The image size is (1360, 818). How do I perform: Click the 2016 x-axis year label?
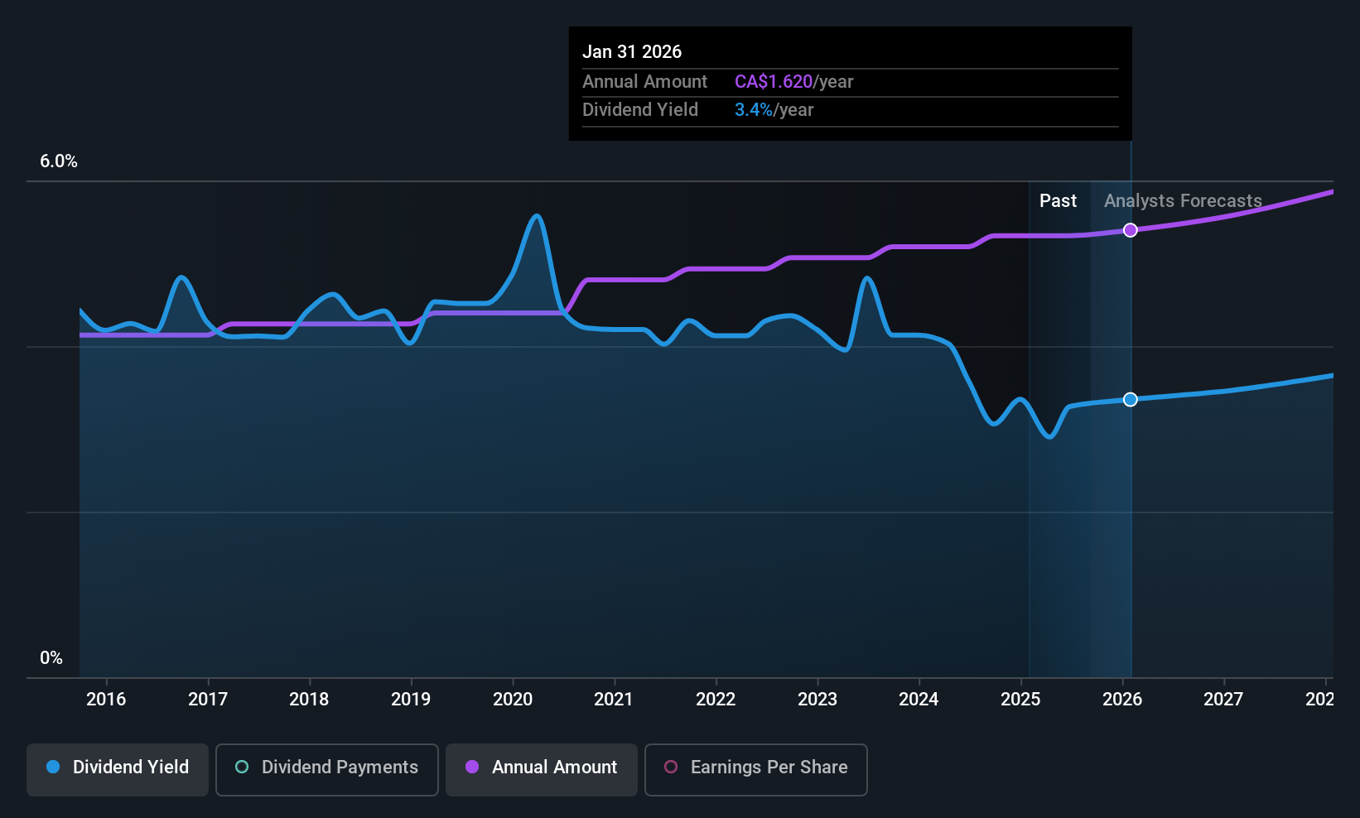[x=106, y=700]
